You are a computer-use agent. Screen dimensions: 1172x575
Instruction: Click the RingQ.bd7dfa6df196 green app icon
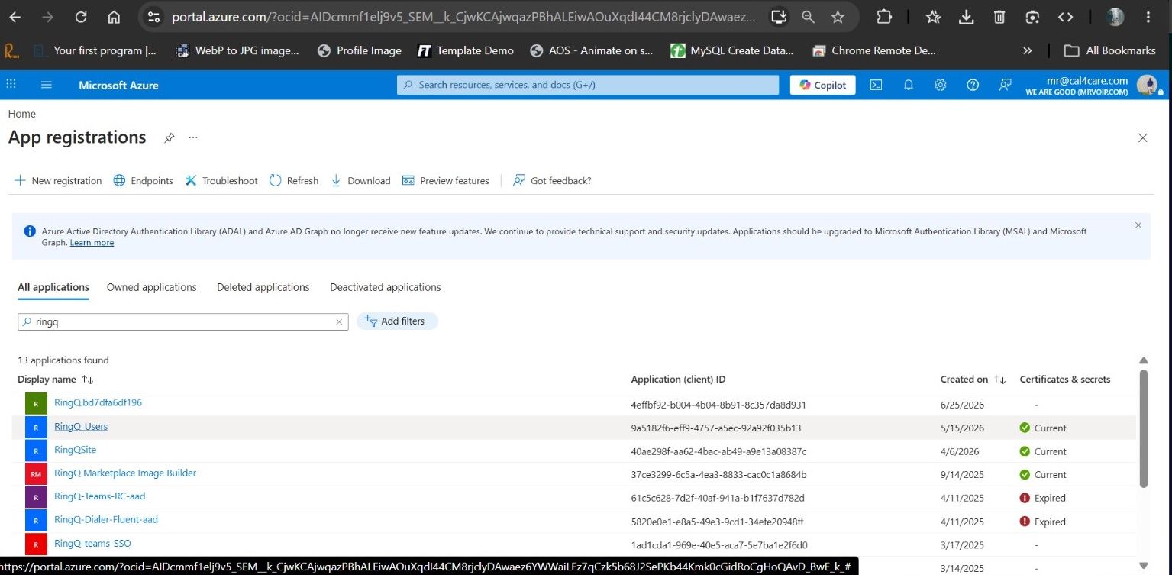point(36,403)
